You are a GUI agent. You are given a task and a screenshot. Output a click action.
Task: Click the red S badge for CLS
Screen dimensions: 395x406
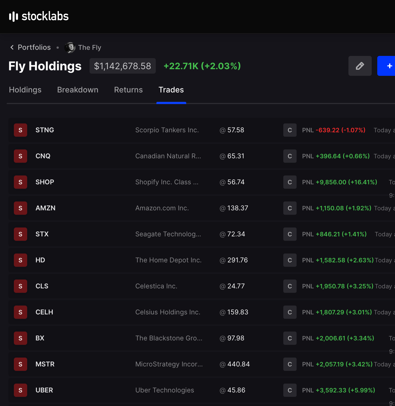(x=21, y=286)
